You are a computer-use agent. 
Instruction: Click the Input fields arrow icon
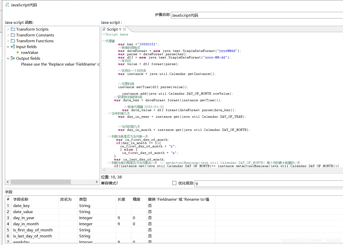(x=13, y=47)
